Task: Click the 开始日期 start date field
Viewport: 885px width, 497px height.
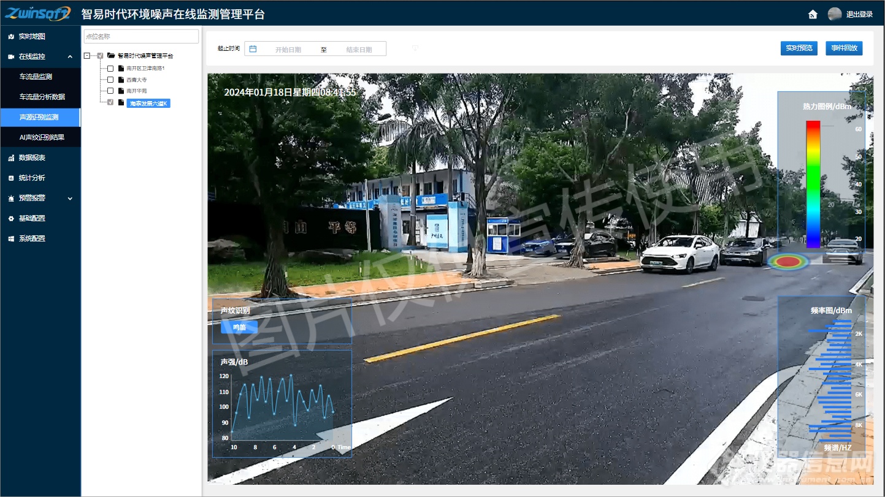Action: pos(288,50)
